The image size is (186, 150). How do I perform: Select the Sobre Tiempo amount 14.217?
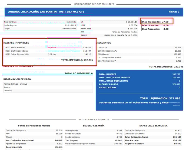click(88, 54)
